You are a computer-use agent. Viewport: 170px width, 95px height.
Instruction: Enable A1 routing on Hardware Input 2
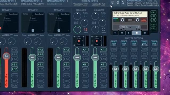41,50
